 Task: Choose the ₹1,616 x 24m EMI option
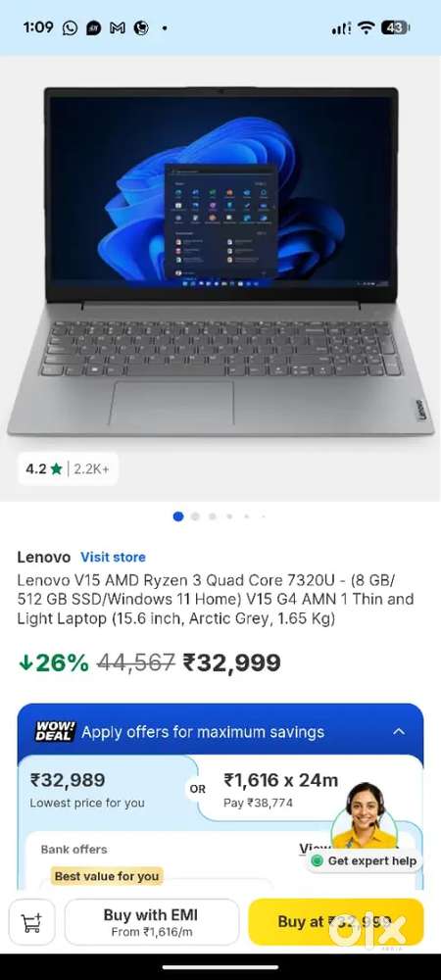pos(281,790)
